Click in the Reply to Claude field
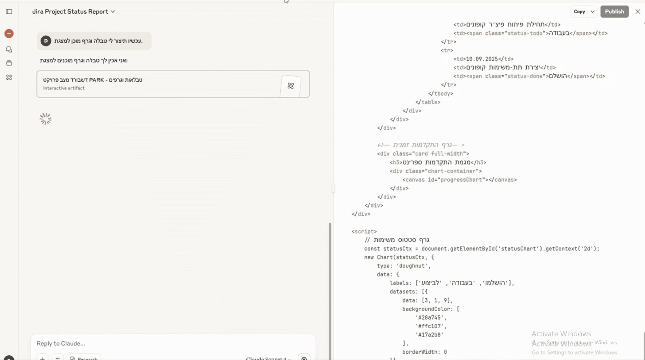This screenshot has width=645, height=360. click(x=151, y=343)
